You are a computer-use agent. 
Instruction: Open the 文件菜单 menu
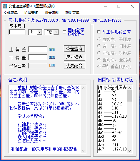[11, 13]
